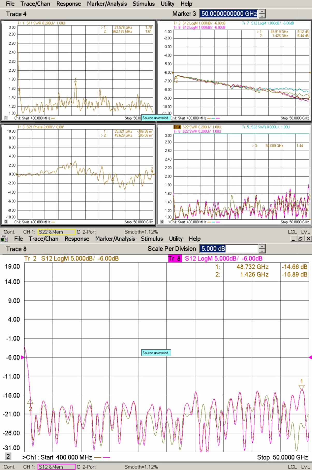Select highlighted Tr 8 S12 LogM 5.000dB label

pyautogui.click(x=215, y=258)
